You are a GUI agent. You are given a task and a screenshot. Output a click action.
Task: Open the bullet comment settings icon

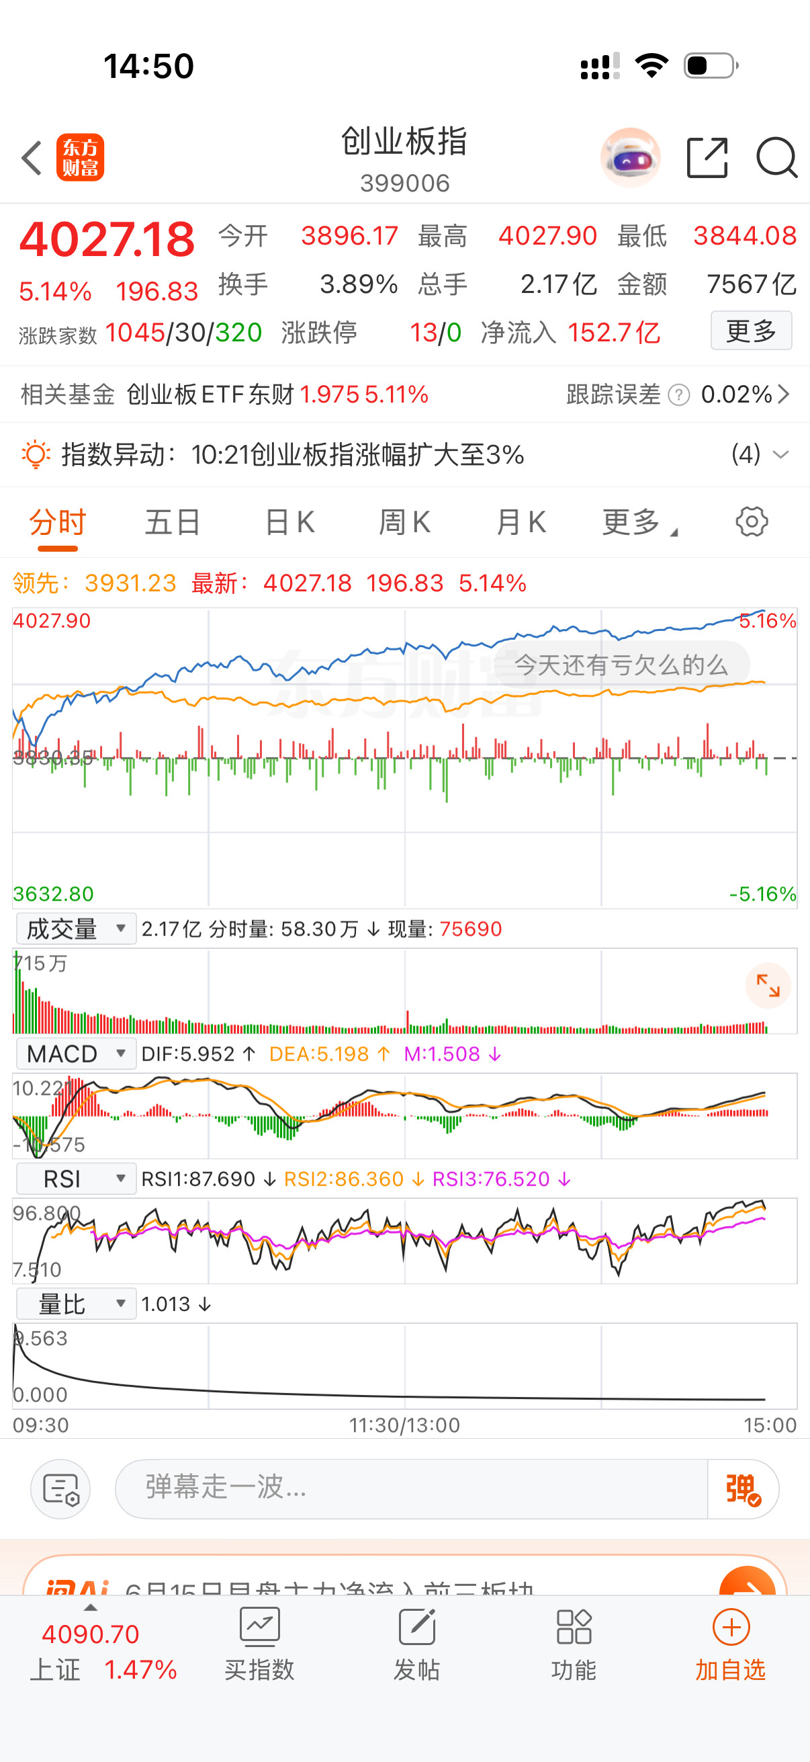[x=61, y=1490]
